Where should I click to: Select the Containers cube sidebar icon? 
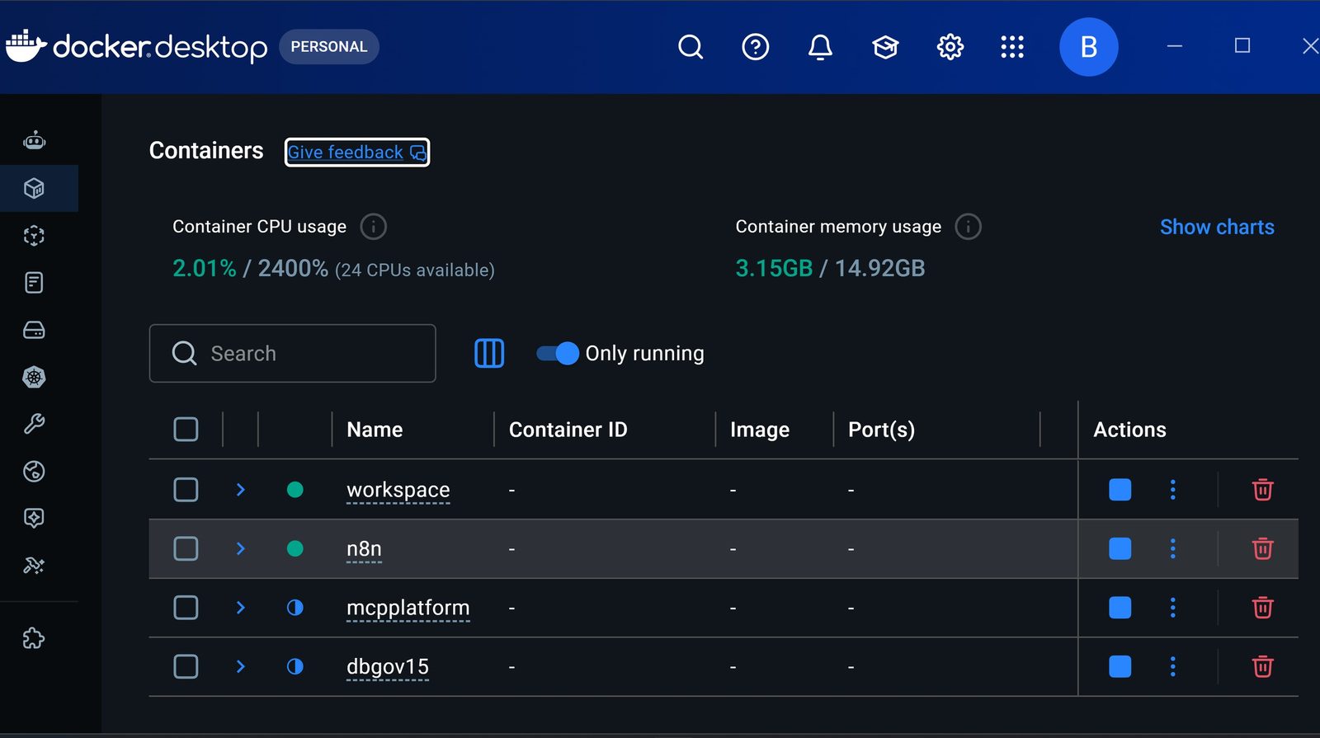coord(34,188)
